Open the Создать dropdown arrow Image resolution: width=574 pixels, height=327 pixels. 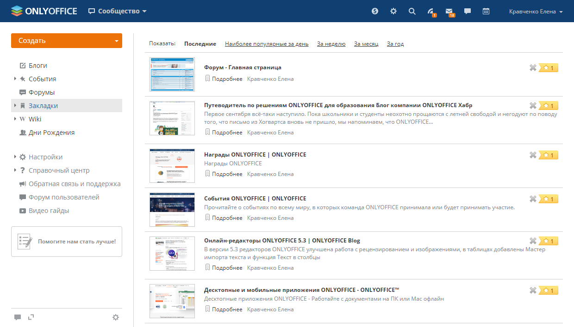(116, 41)
